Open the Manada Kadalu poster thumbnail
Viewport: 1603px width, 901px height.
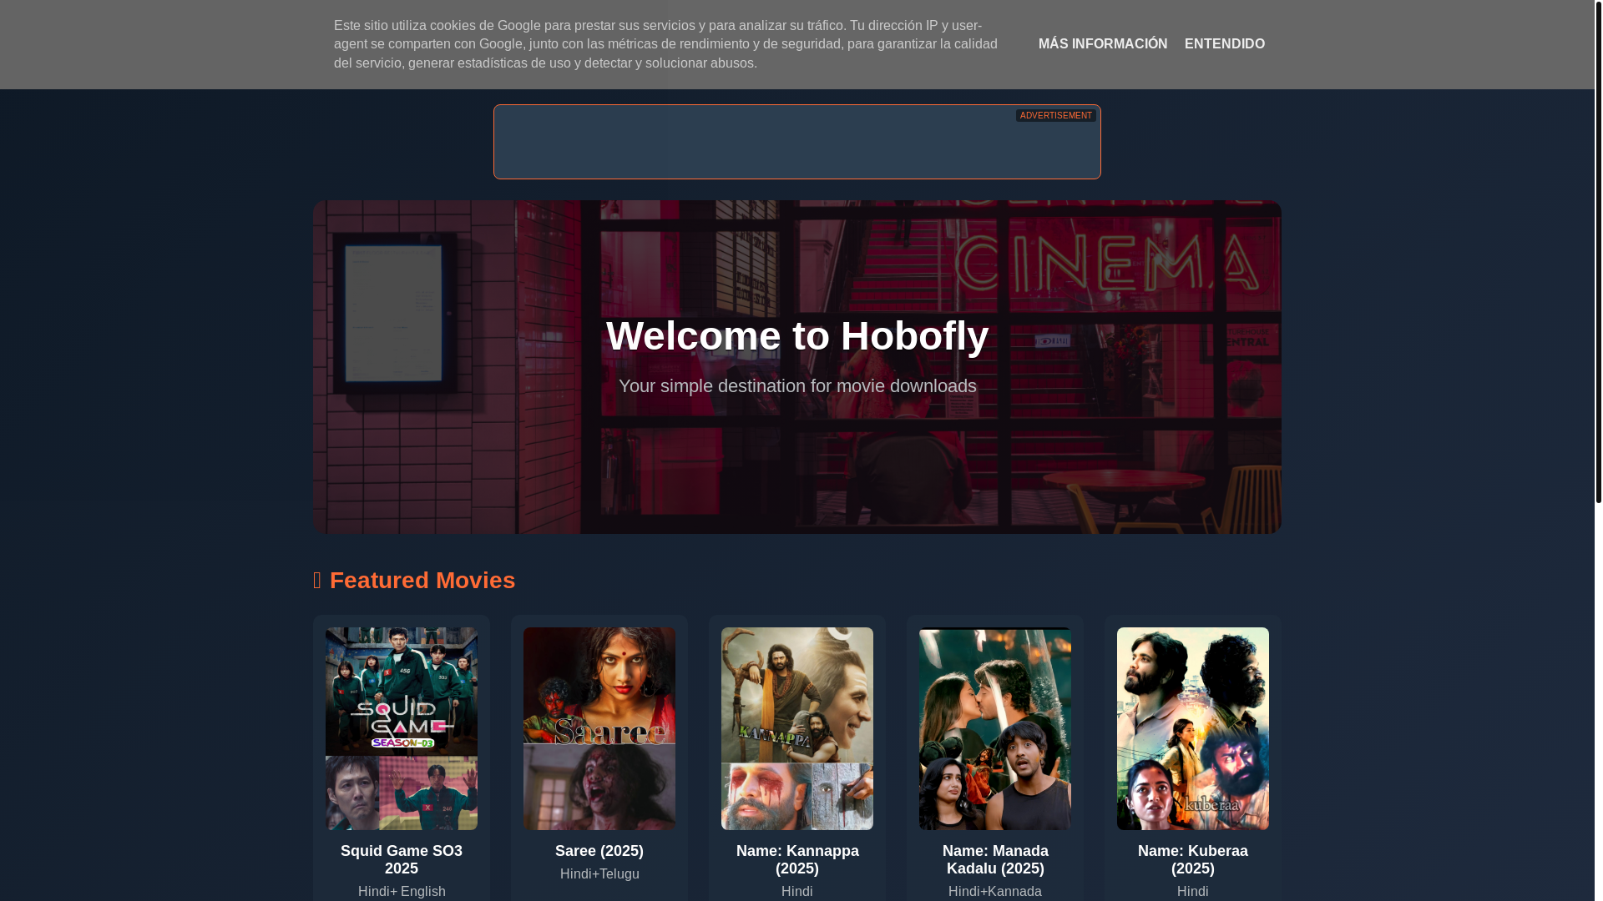[995, 728]
